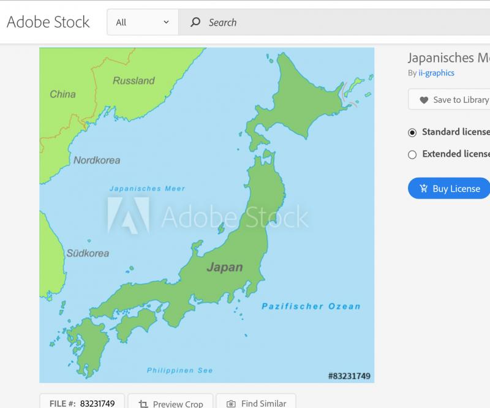
Task: Select the Standard license radio option
Action: (412, 132)
